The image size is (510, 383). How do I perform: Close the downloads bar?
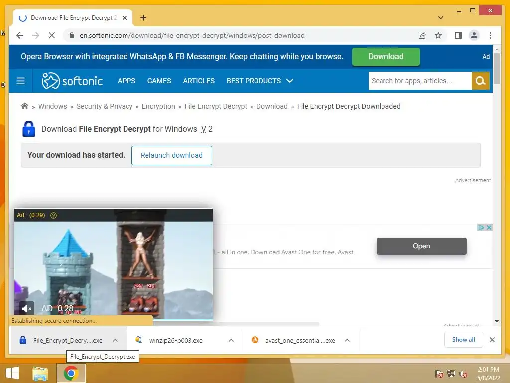coord(492,340)
